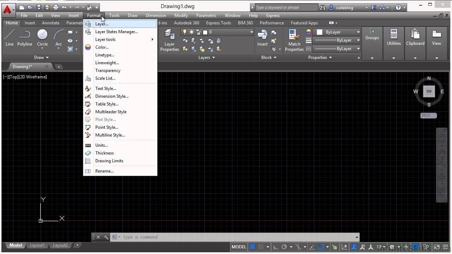
Task: Open Dimension Style... from the Format menu
Action: coord(120,96)
